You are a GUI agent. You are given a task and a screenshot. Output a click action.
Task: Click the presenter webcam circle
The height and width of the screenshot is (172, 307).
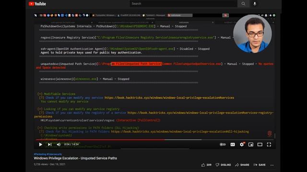252,34
